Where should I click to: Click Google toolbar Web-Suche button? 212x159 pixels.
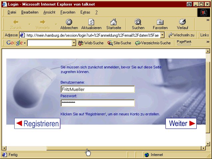point(91,43)
